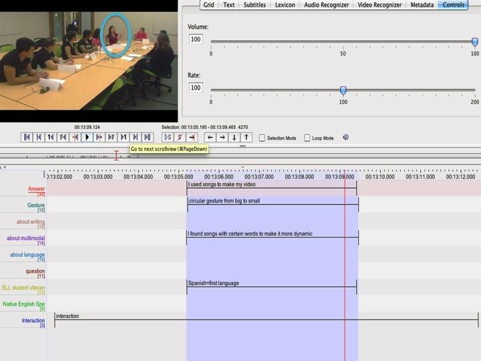The height and width of the screenshot is (361, 481).
Task: Click the panel divider resize handle
Action: [243, 146]
